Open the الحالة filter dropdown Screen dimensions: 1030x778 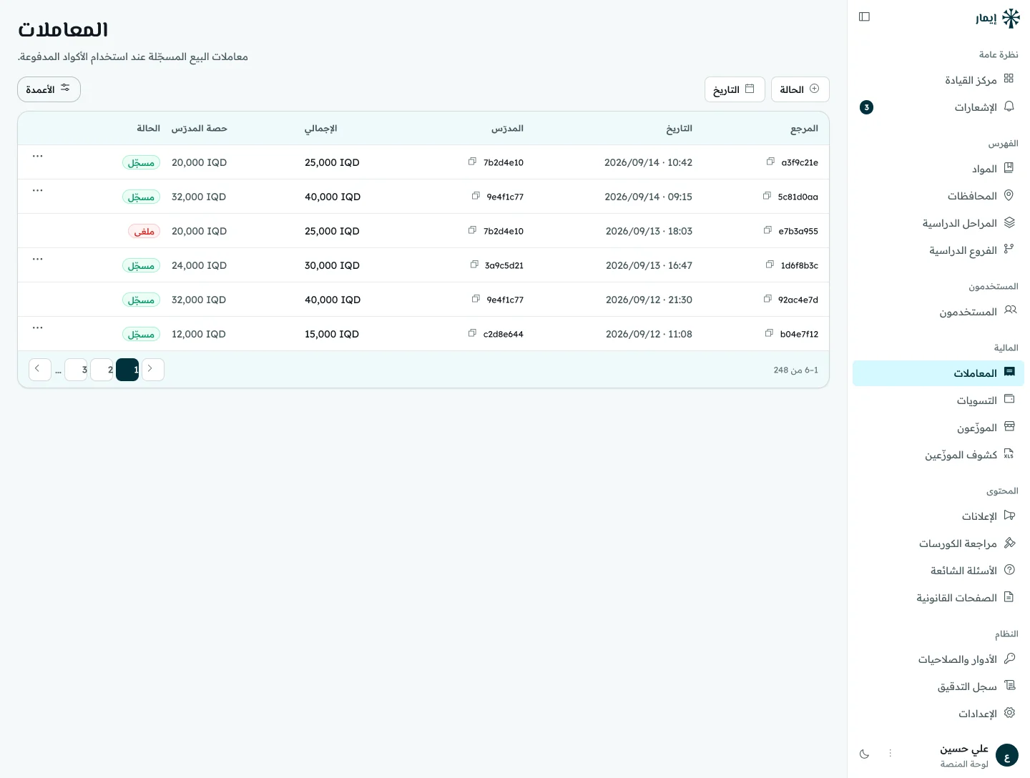click(x=800, y=89)
